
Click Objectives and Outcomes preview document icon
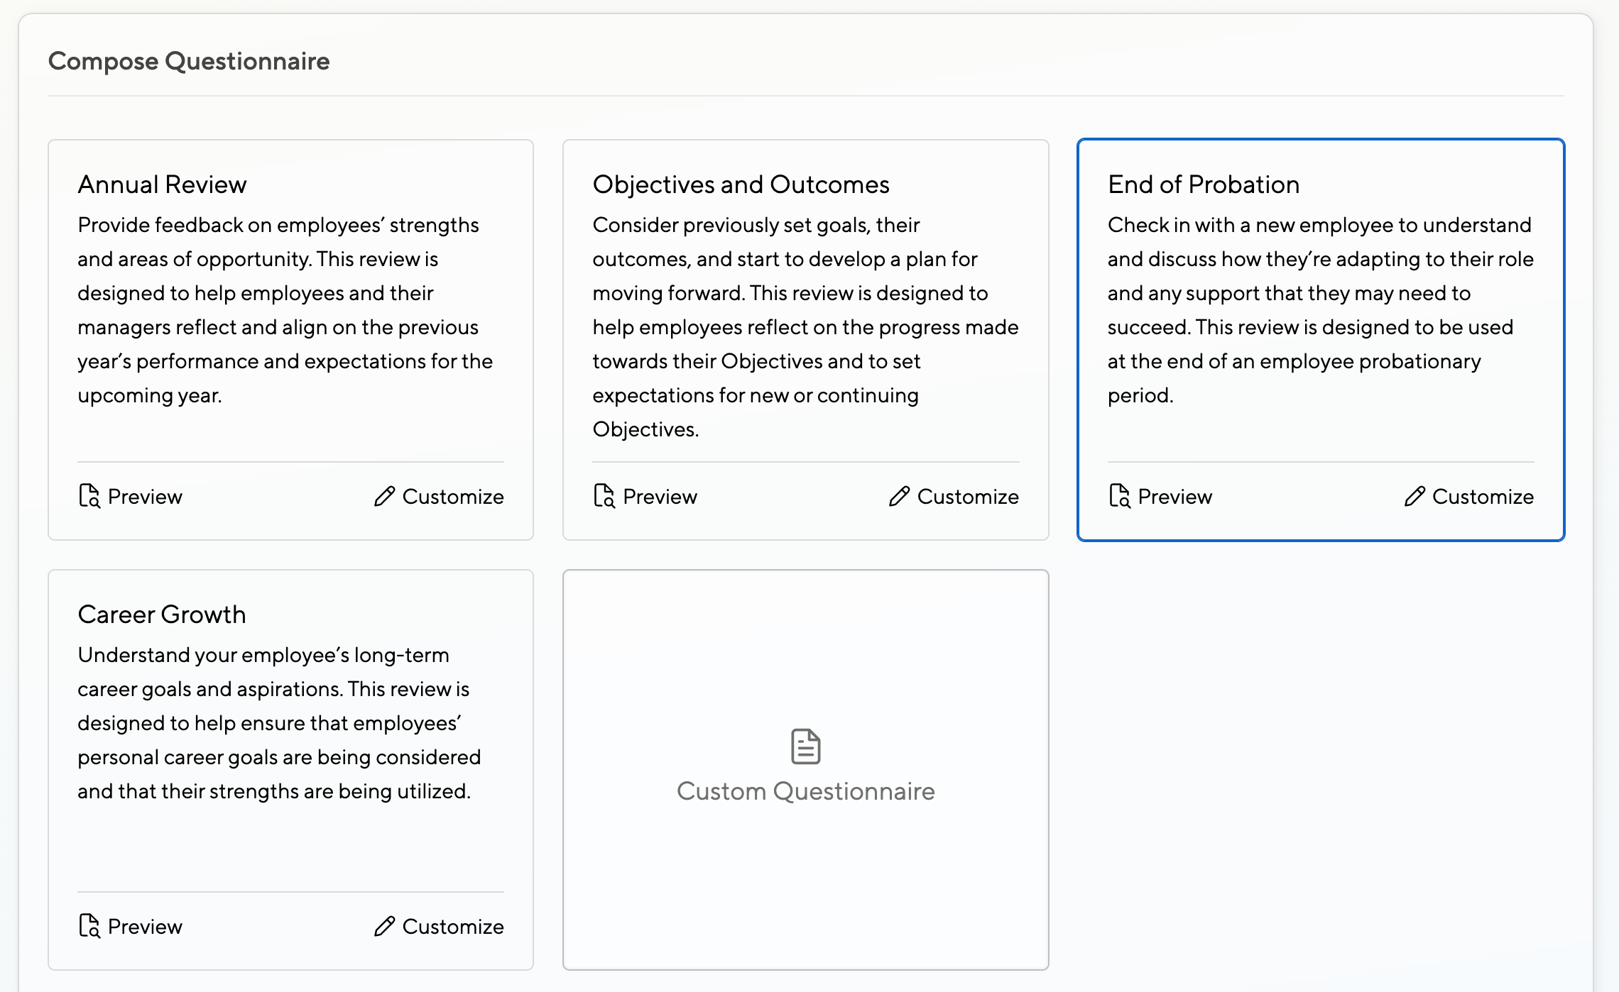pyautogui.click(x=604, y=496)
